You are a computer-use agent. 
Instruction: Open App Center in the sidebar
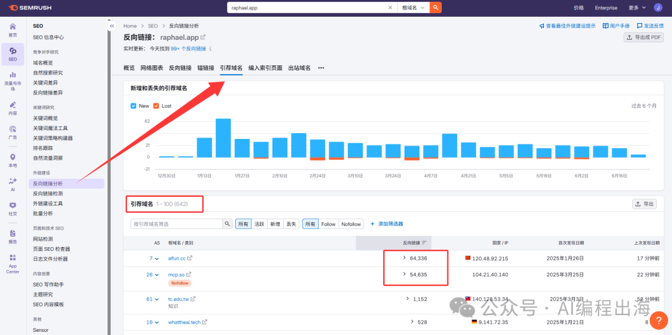coord(12,263)
